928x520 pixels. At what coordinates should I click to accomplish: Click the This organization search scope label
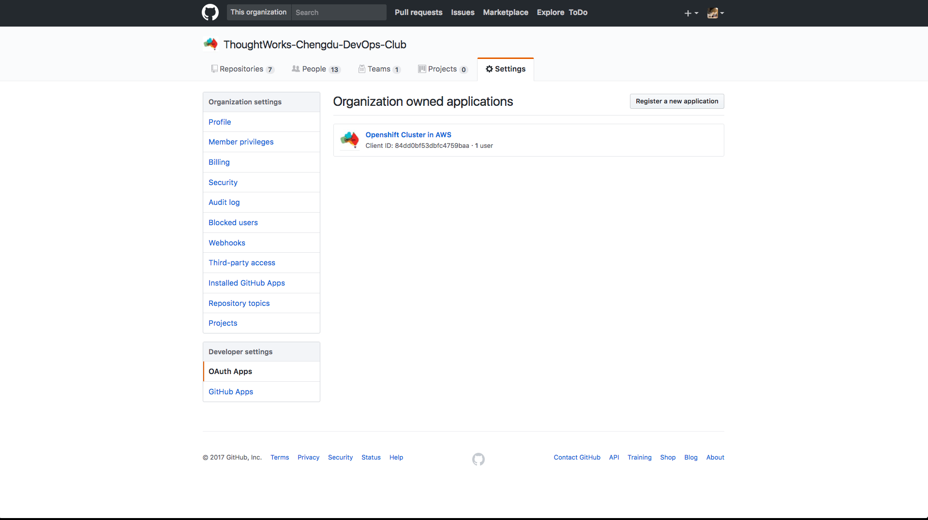[x=258, y=13]
